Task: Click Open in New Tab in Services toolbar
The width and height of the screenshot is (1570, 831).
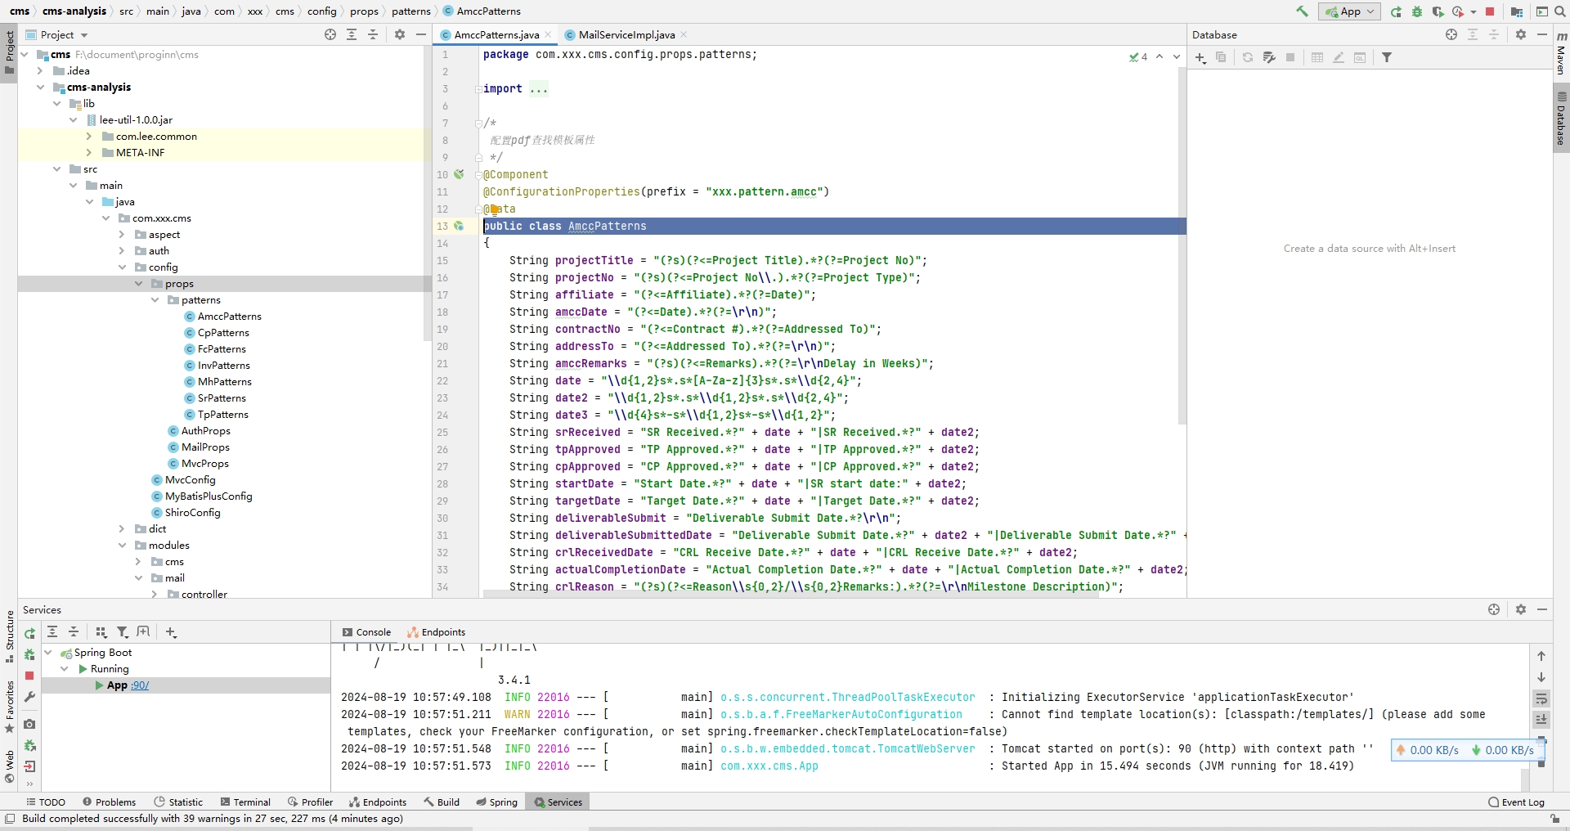Action: pos(144,632)
